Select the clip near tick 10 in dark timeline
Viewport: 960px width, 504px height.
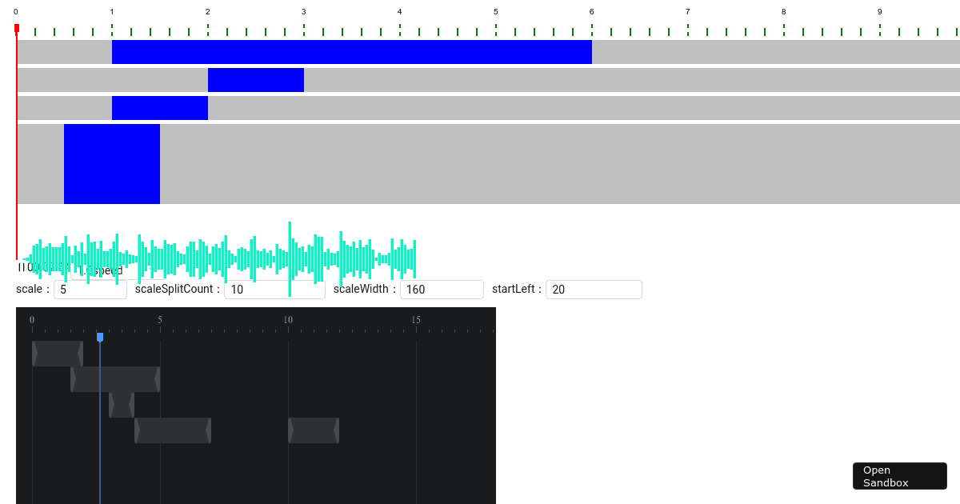coord(314,430)
